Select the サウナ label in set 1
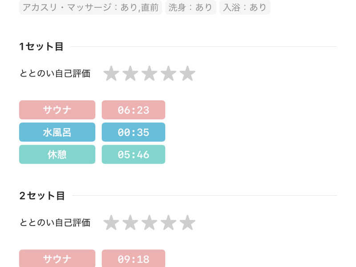Screen dimensions: 356x267 pos(57,110)
